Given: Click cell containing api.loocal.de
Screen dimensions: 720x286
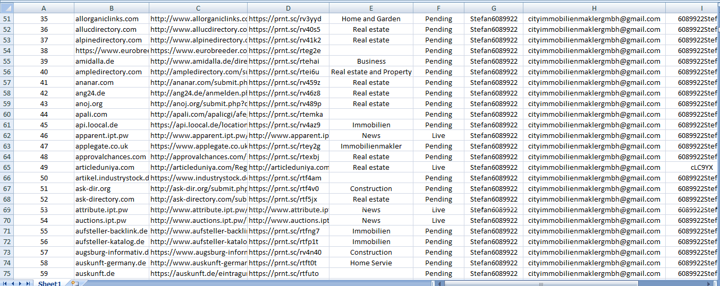Looking at the screenshot, I should click(112, 125).
